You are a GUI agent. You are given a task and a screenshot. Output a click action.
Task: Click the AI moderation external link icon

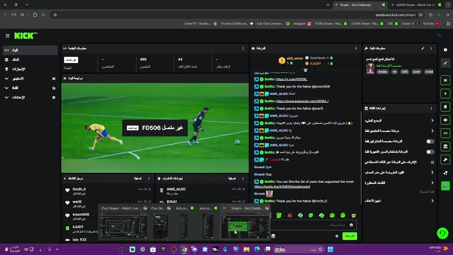coord(432,162)
